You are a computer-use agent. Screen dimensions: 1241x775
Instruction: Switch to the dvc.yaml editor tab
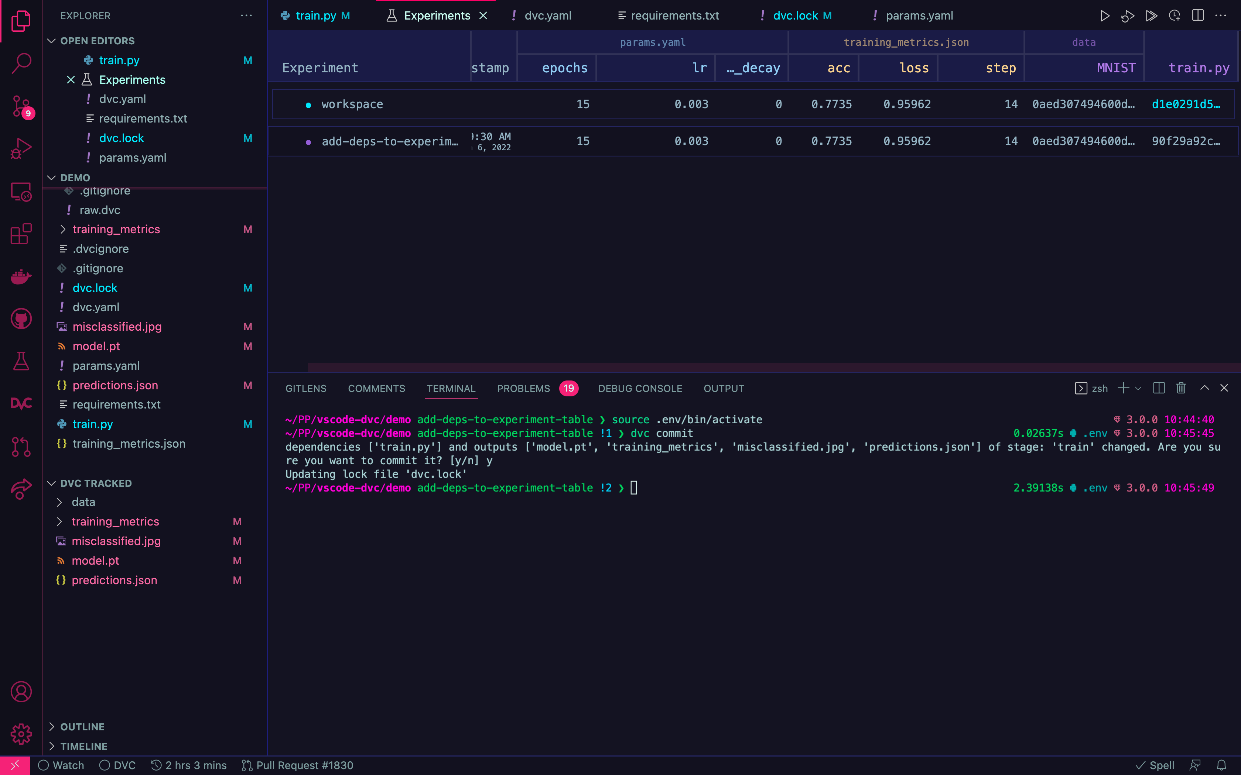pos(547,16)
